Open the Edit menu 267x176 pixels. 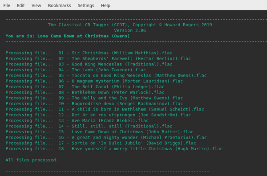(x=20, y=5)
